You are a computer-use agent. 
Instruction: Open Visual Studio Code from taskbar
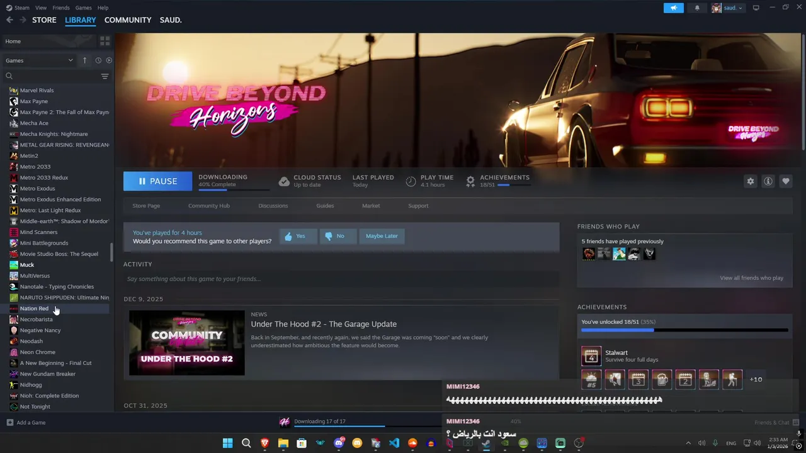coord(394,443)
